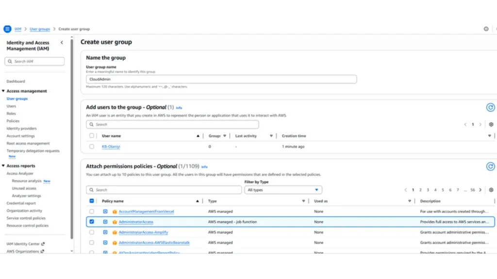Collapse the IAM sidebar with the arrow icon
The width and height of the screenshot is (497, 279).
[62, 43]
